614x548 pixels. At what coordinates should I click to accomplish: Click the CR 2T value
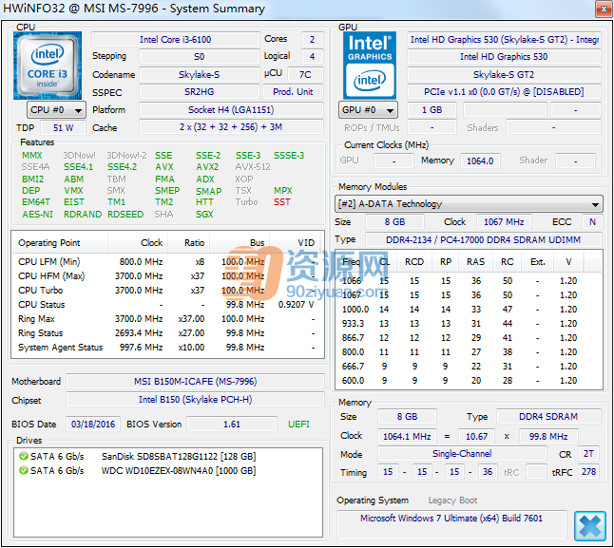tap(588, 454)
